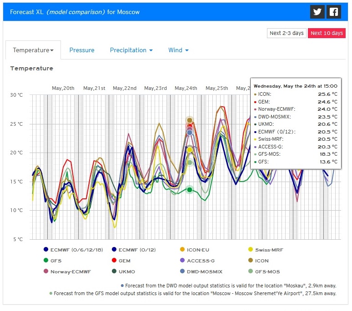Image resolution: width=352 pixels, height=311 pixels.
Task: Click ICON 25.6 °C row in tooltip
Action: click(296, 94)
